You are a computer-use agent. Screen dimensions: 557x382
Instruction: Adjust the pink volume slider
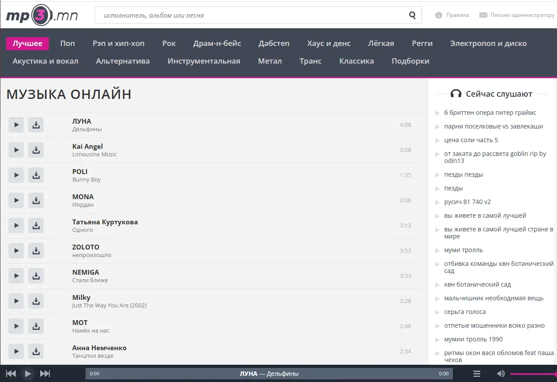click(x=534, y=374)
